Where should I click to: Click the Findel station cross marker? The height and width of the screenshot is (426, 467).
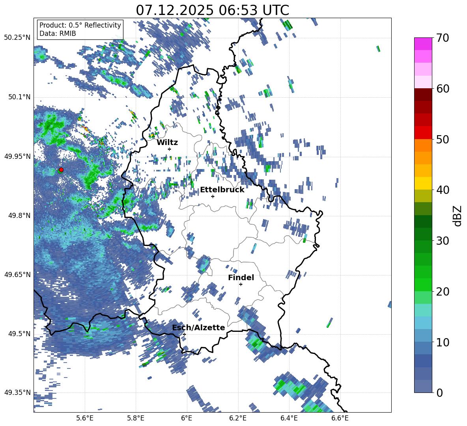click(241, 285)
